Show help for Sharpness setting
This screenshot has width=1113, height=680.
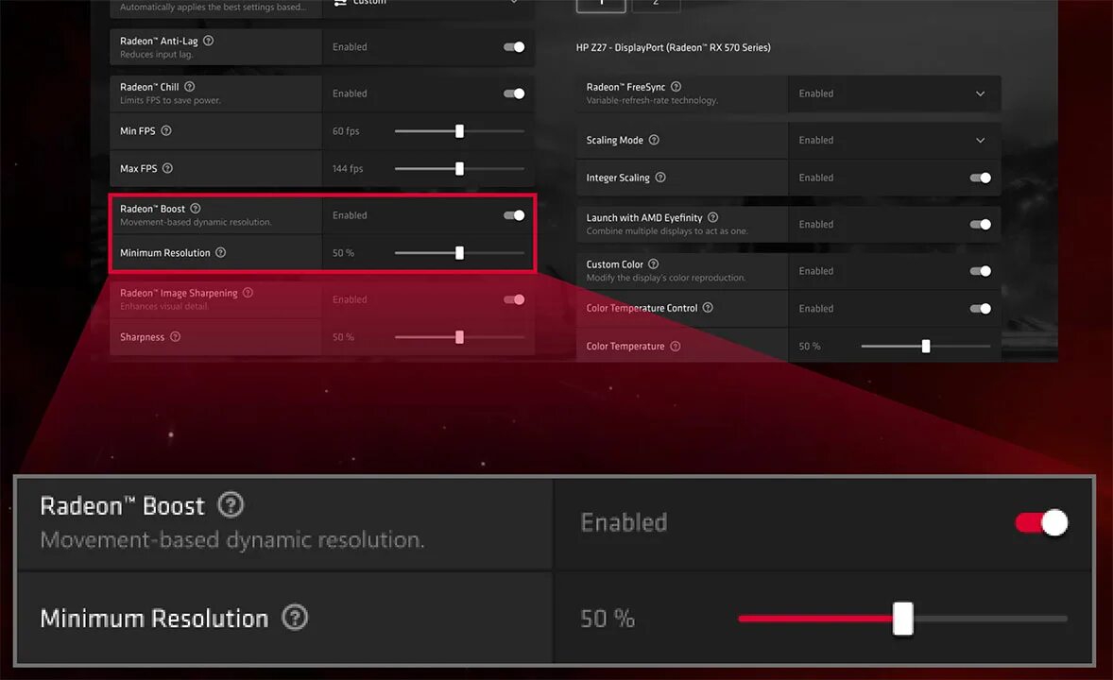click(176, 336)
